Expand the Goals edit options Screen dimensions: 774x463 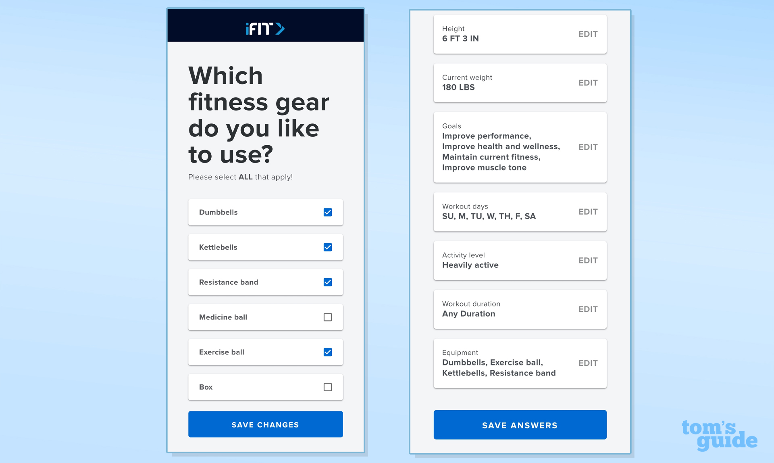[586, 147]
